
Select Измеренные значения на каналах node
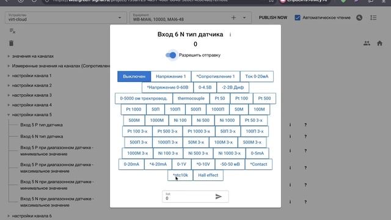[x=60, y=66]
